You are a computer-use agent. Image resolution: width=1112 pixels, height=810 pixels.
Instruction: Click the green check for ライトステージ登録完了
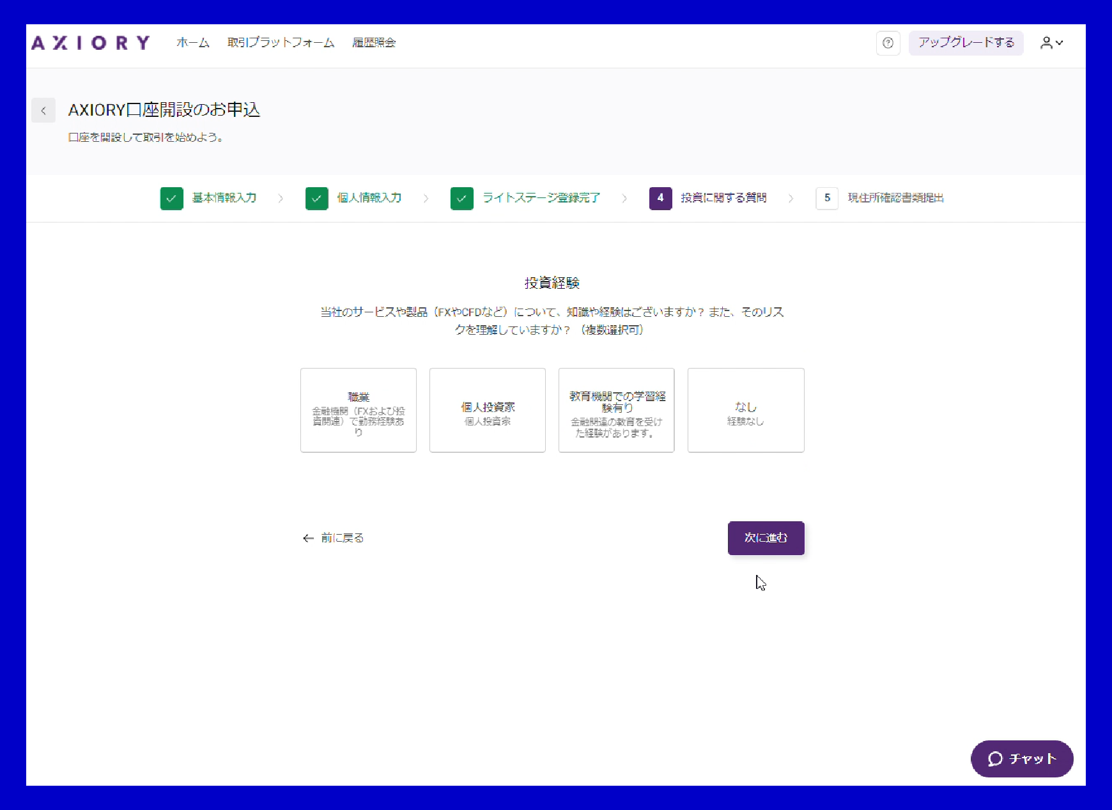(462, 198)
